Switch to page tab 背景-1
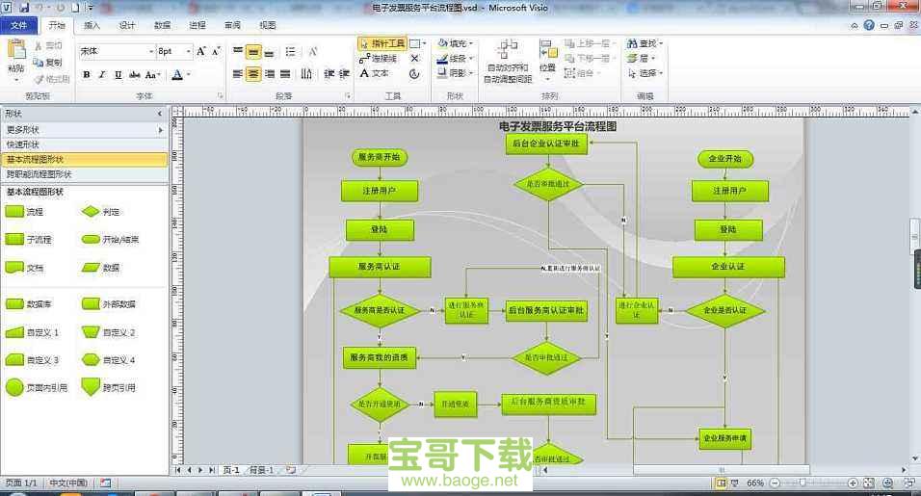 click(261, 470)
